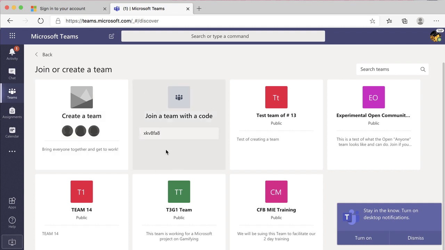The image size is (445, 250).
Task: Open the profile avatar menu
Action: [x=436, y=36]
